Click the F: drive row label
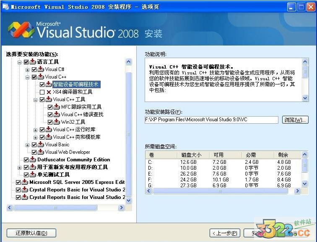Image resolution: width=317 pixels, height=242 pixels. coord(150,180)
